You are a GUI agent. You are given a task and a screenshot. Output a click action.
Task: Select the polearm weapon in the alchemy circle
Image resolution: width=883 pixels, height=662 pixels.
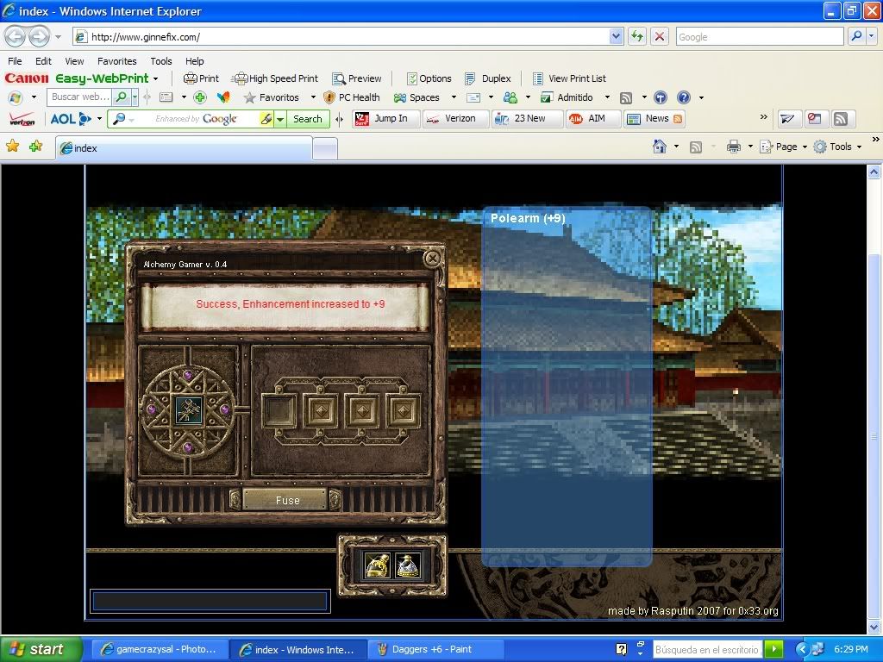click(x=188, y=410)
